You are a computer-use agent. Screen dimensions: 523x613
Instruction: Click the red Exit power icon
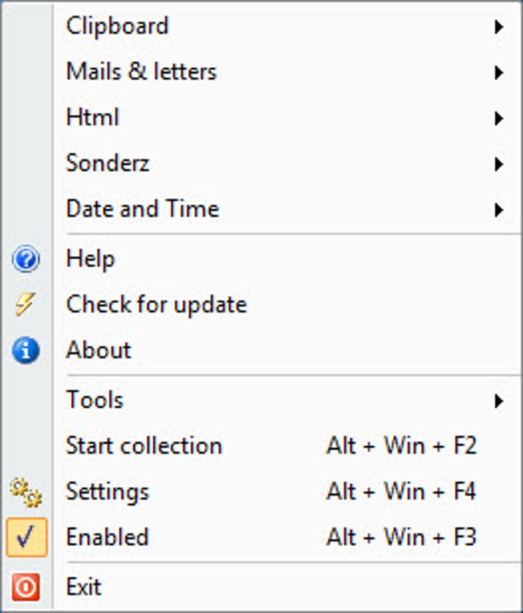[26, 587]
